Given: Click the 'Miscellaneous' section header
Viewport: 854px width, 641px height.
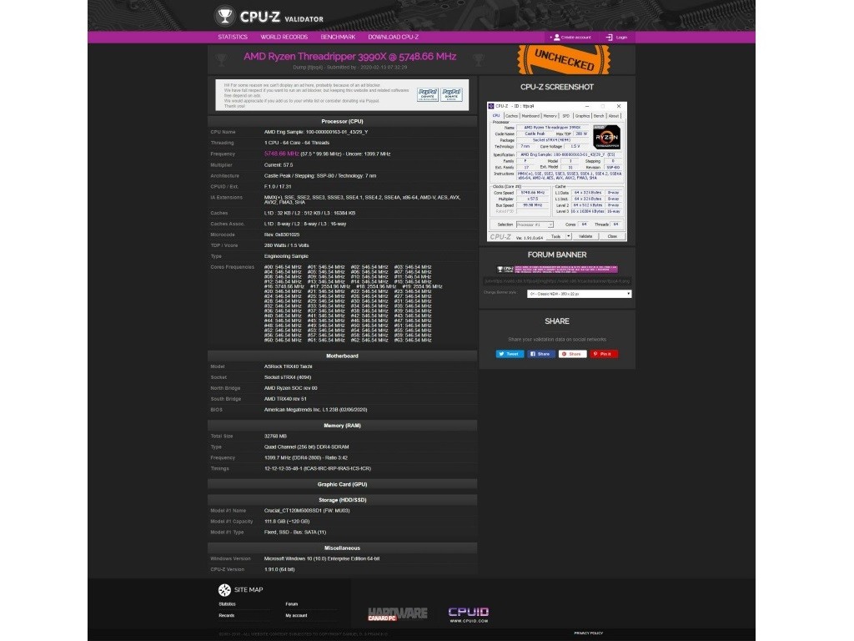Looking at the screenshot, I should (x=342, y=548).
